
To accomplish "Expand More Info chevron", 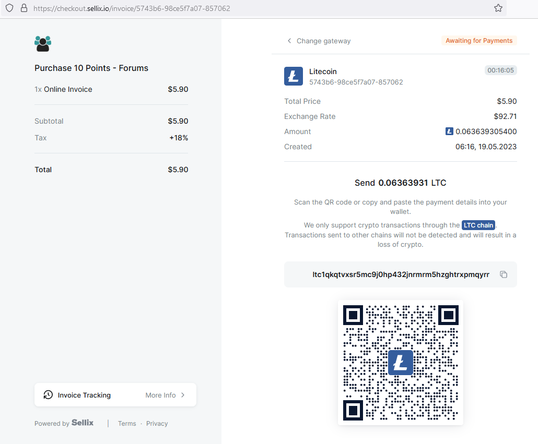I will pos(183,395).
